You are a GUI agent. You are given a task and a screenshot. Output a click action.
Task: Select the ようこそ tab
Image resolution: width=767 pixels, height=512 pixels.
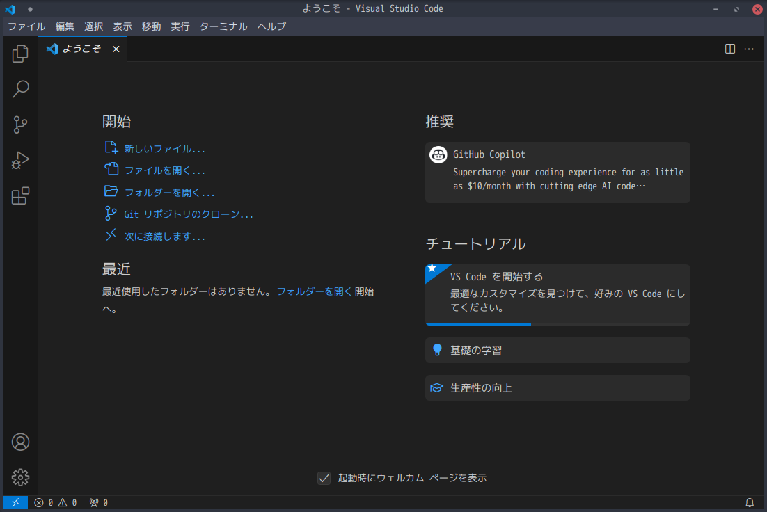(x=82, y=49)
